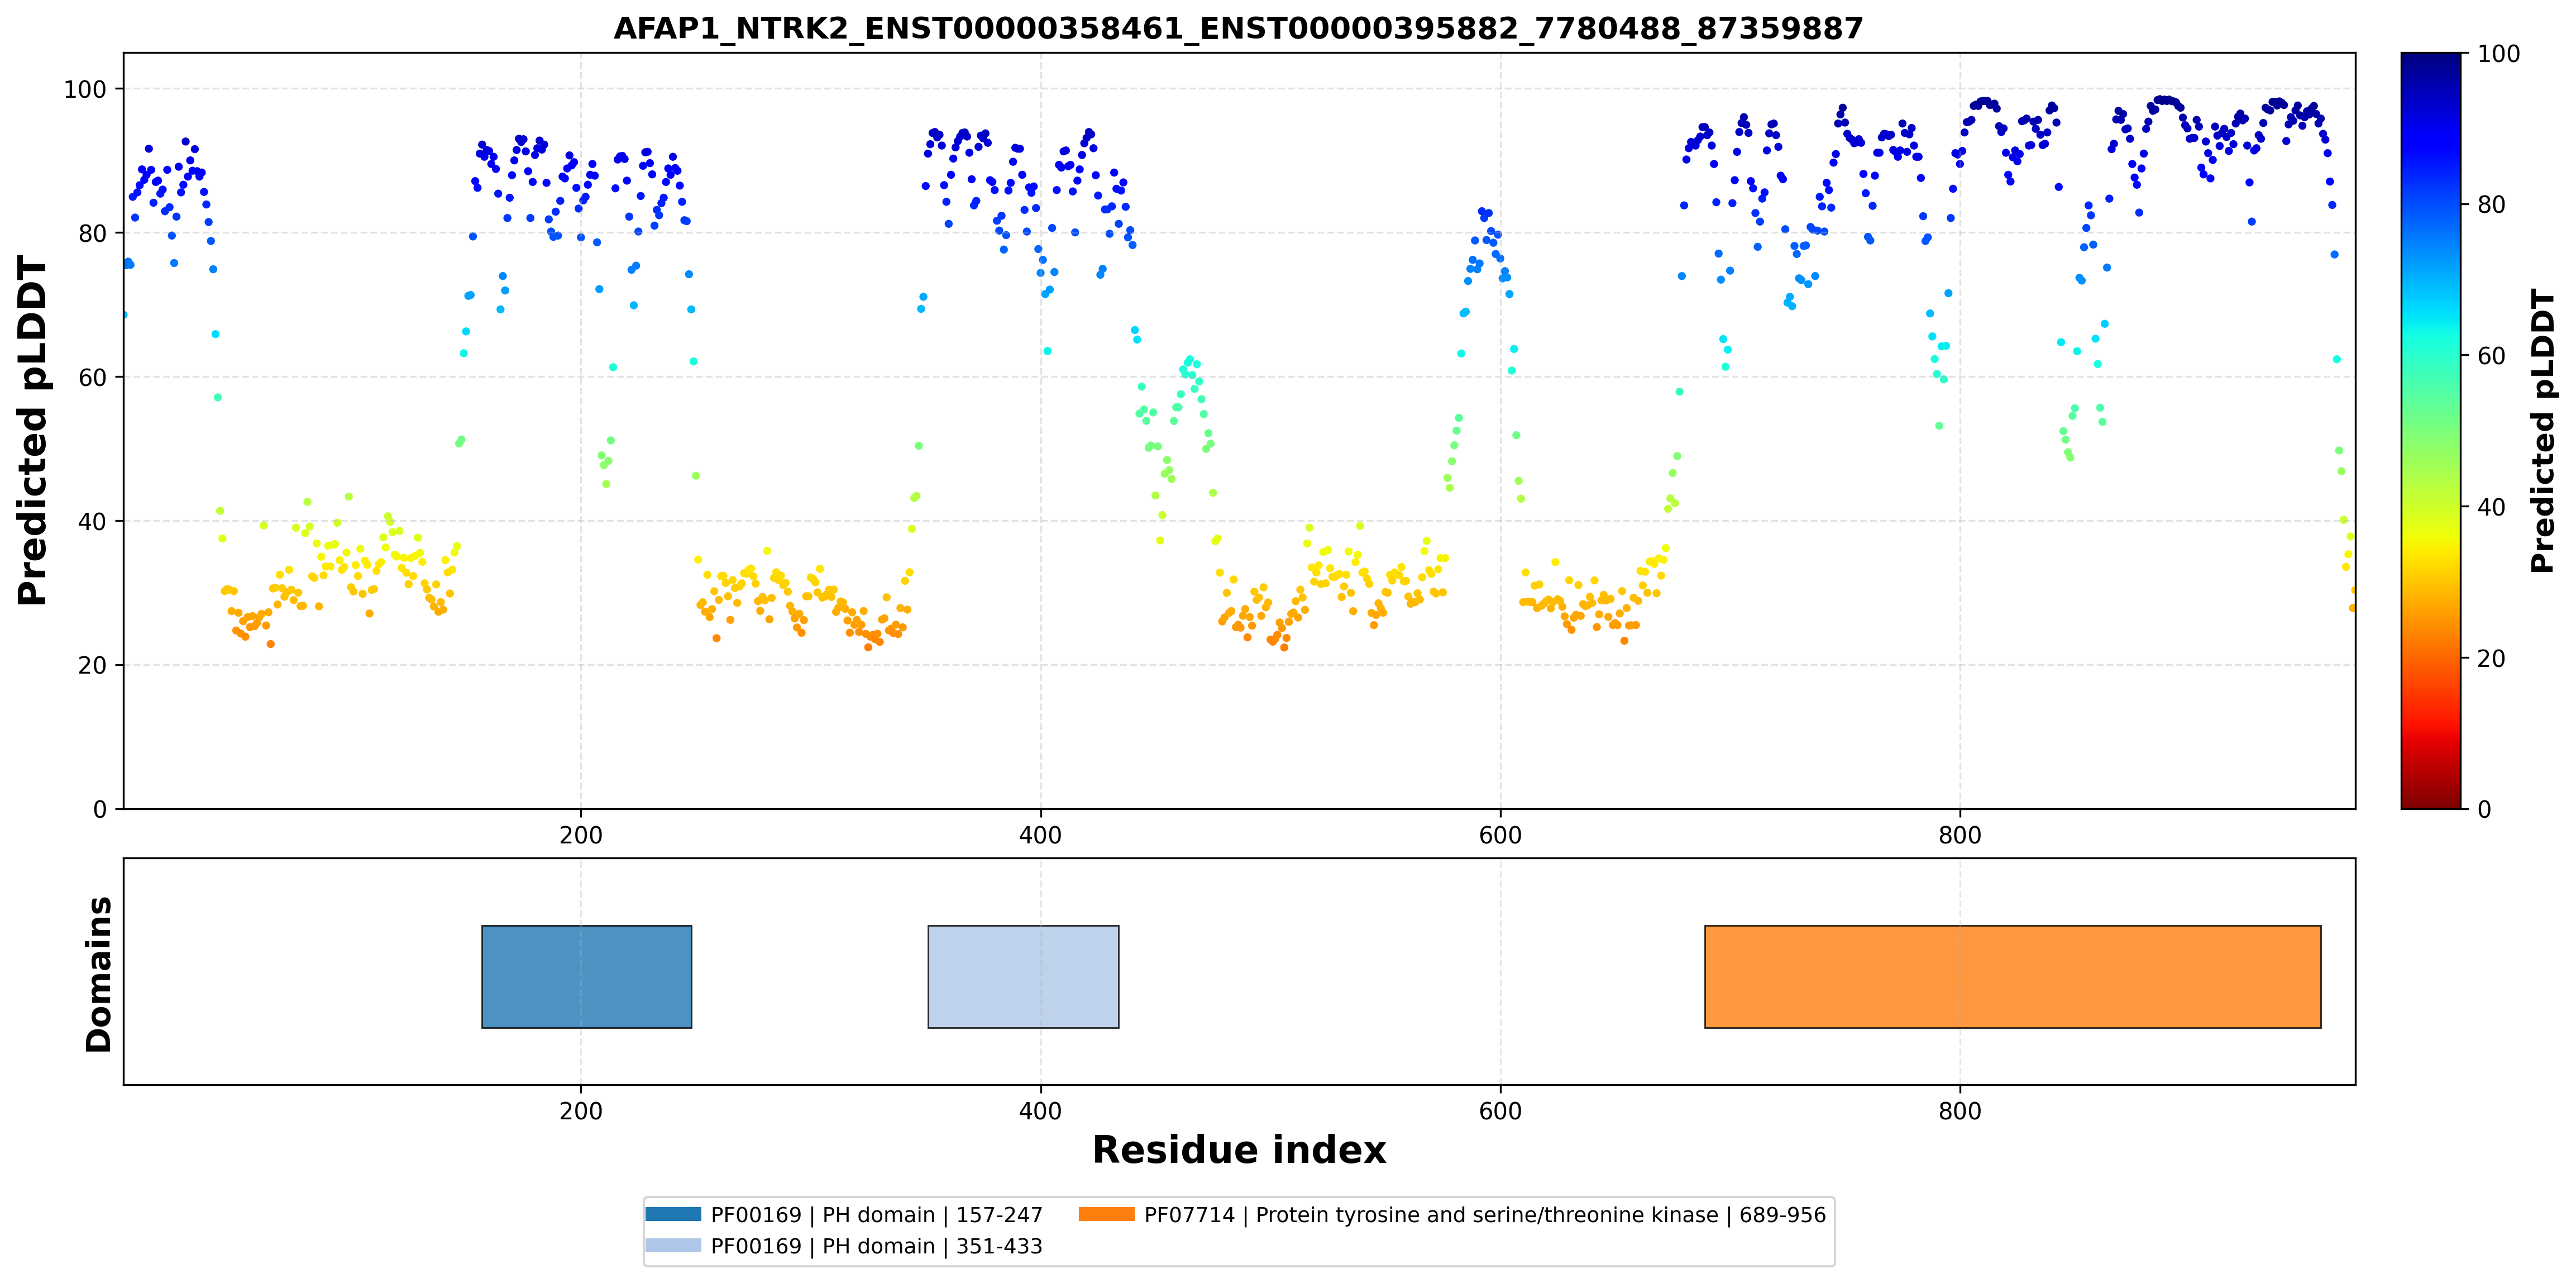Click the 100 tick on the colorbar
The image size is (2576, 1283).
click(2498, 54)
